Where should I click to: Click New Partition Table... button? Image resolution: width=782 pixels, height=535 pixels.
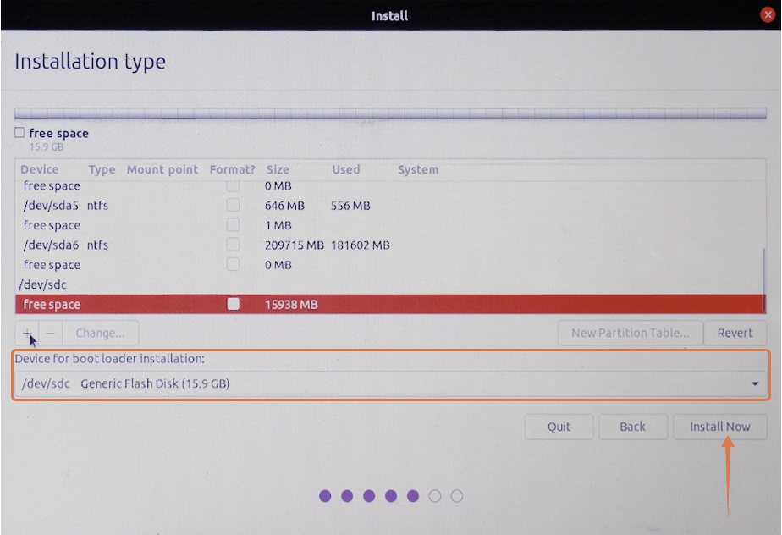(630, 333)
